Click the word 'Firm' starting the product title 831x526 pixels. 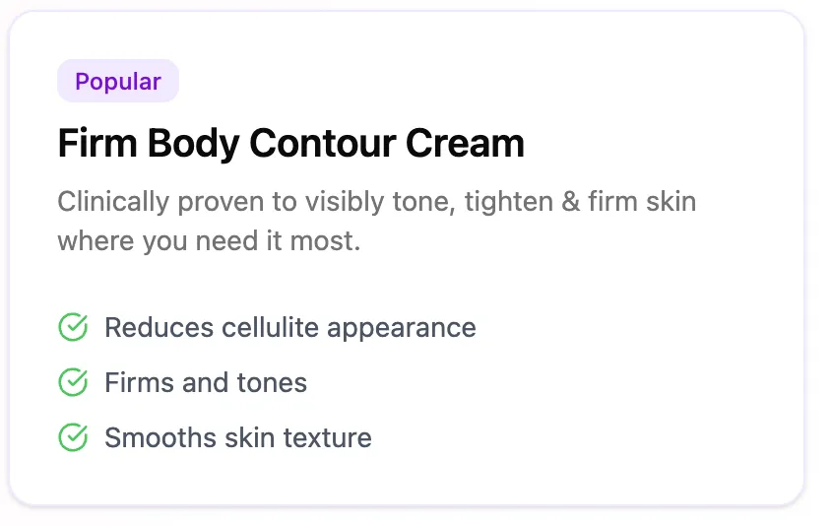point(97,143)
